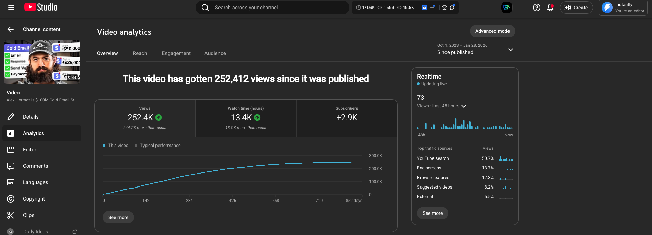Open the hamburger navigation menu
The width and height of the screenshot is (652, 235).
click(x=11, y=8)
